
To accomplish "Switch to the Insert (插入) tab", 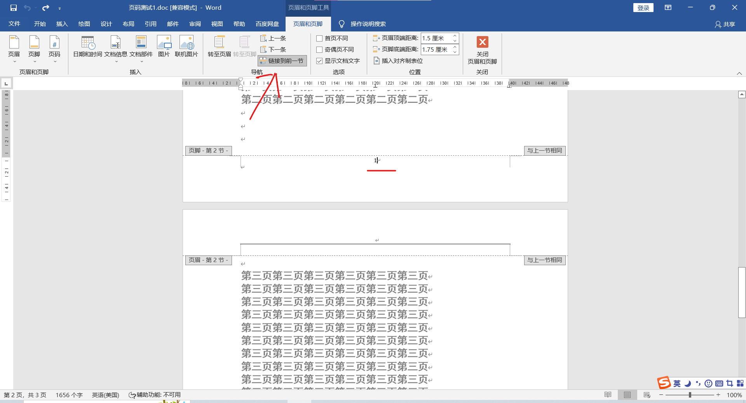I will click(x=62, y=24).
